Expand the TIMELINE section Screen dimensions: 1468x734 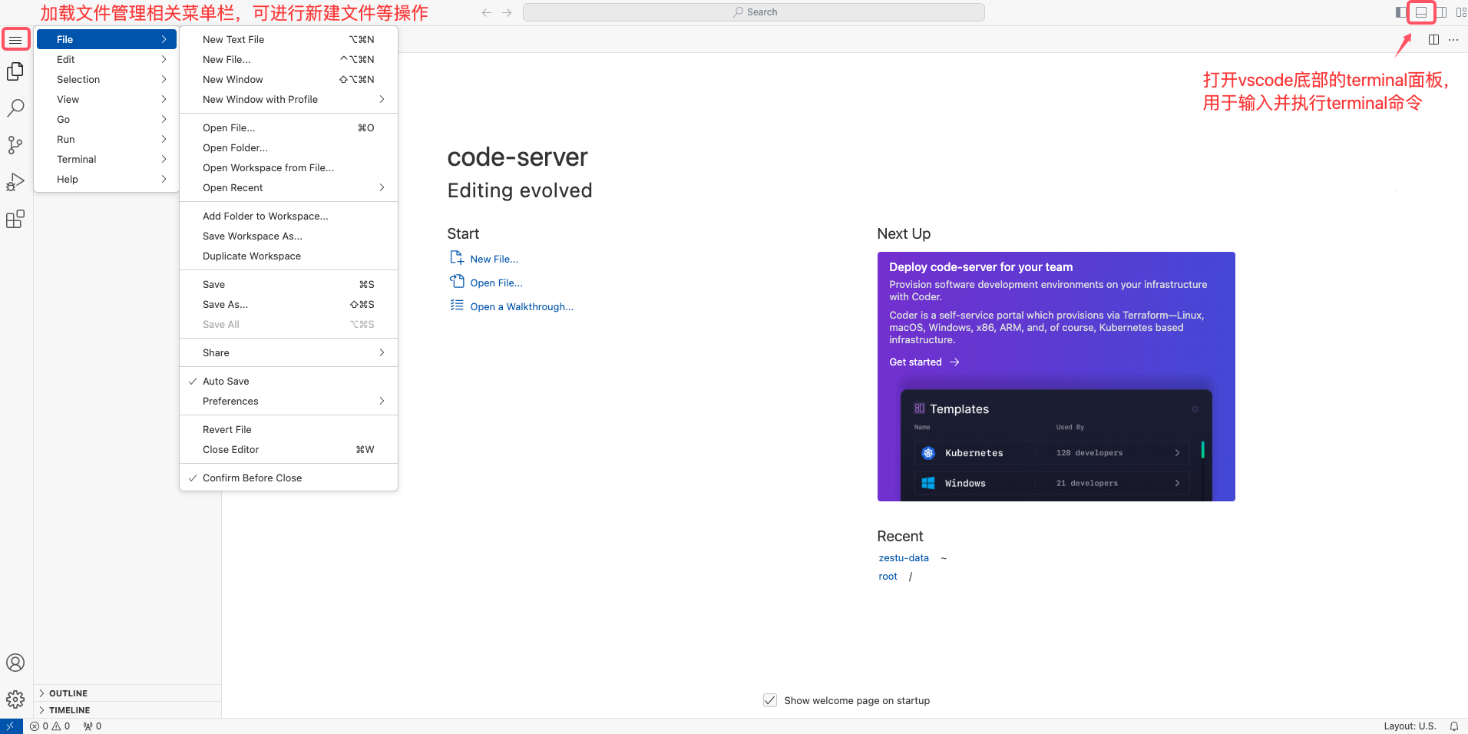(x=69, y=710)
